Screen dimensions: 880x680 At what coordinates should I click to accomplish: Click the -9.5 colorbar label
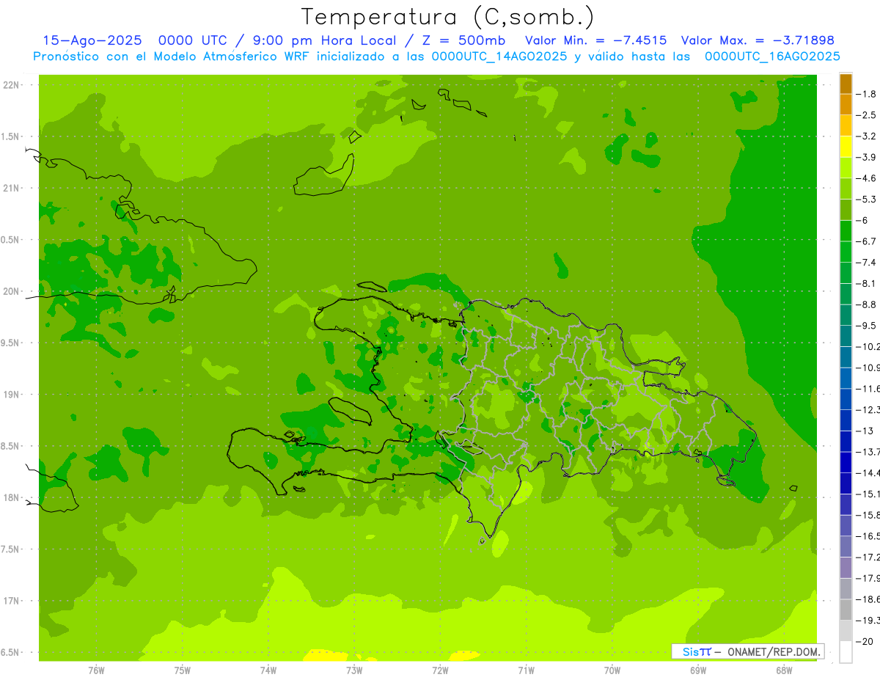[865, 326]
